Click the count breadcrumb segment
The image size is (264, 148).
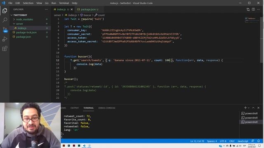[x=100, y=15]
